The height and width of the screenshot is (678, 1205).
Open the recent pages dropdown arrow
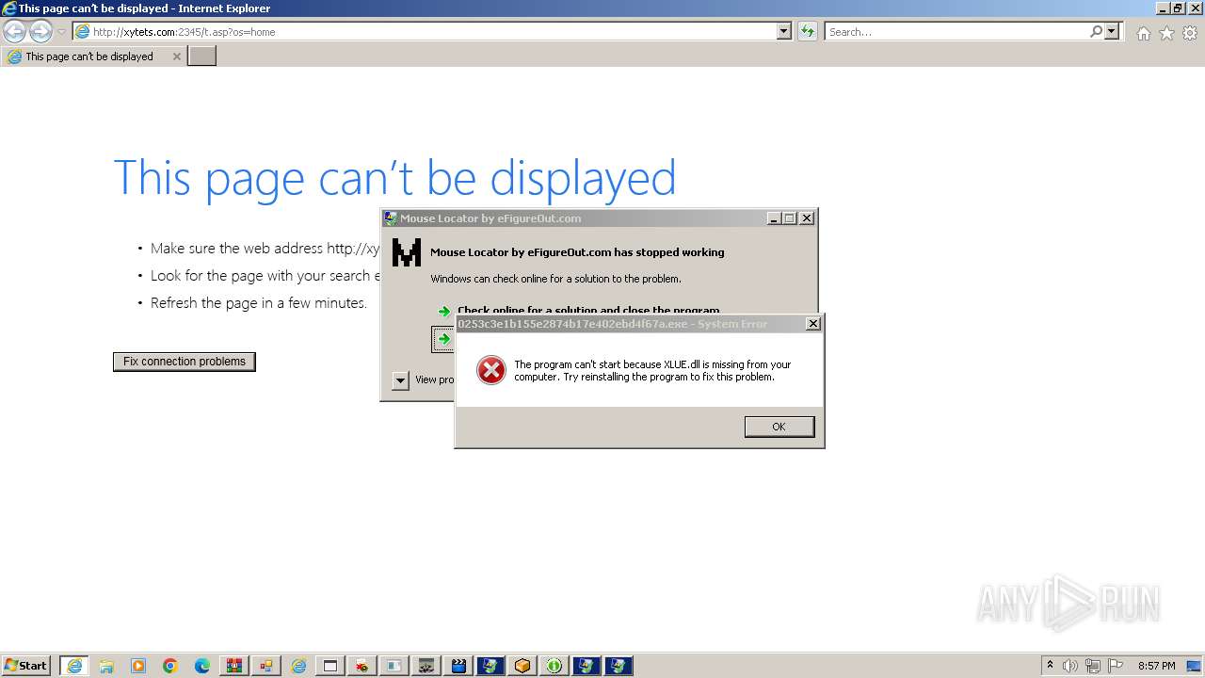[61, 32]
